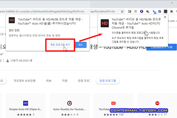This screenshot has height=118, width=177.
Task: Click the HD logo in the install dialog
Action: coord(12,20)
